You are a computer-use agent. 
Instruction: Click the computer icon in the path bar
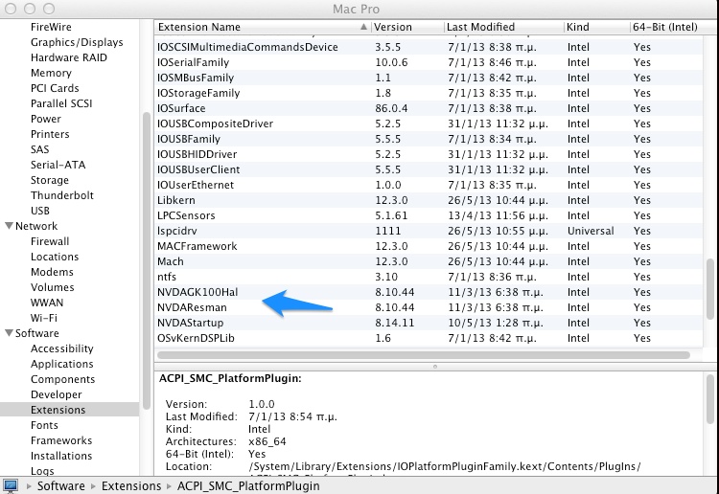point(11,485)
